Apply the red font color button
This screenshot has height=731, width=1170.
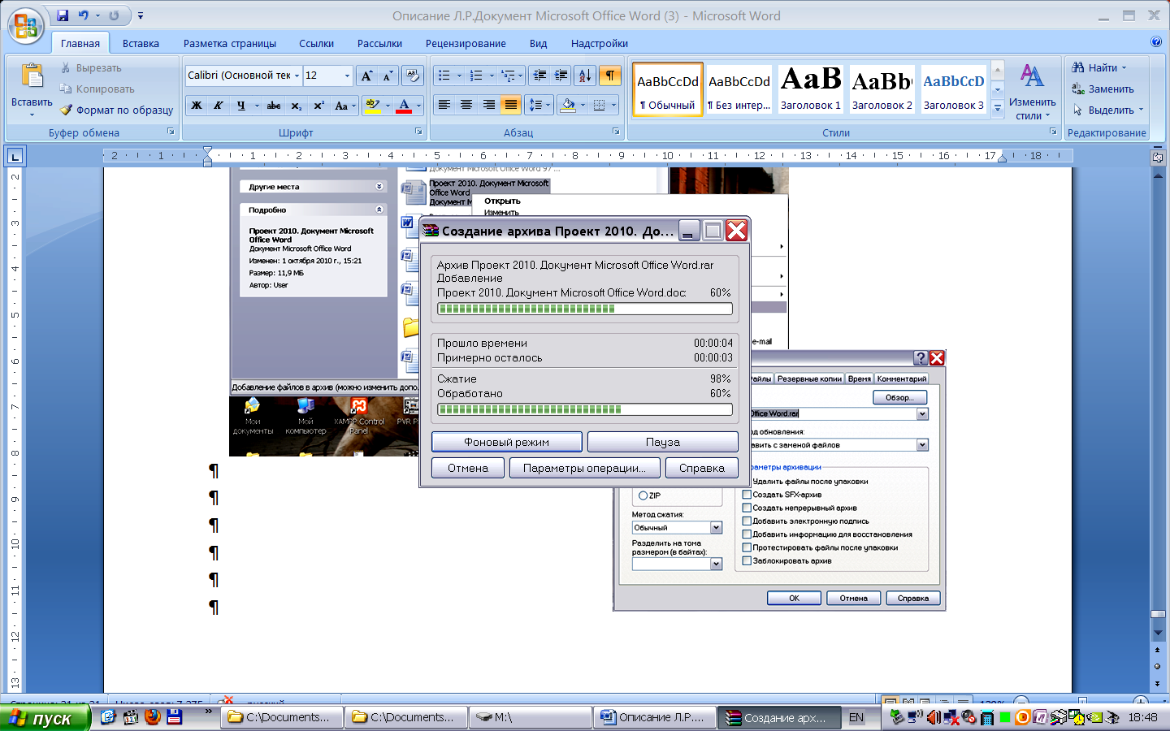click(x=404, y=106)
